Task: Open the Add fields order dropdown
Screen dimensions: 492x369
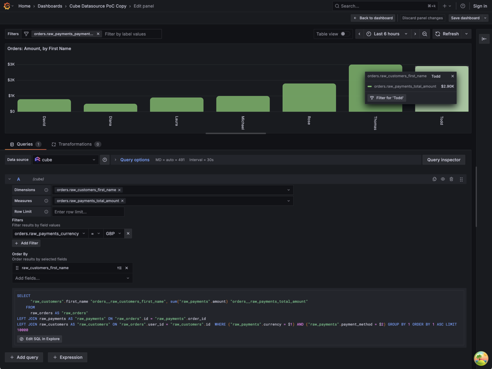Action: [x=72, y=278]
